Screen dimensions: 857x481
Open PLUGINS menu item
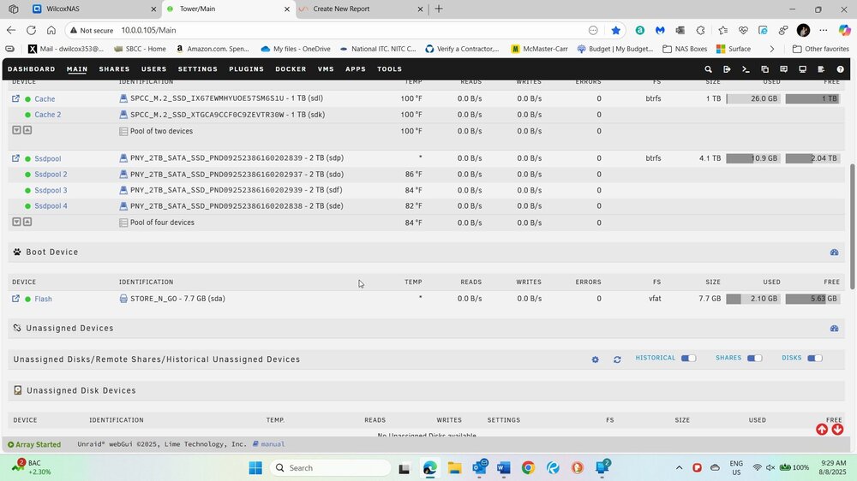pos(247,69)
